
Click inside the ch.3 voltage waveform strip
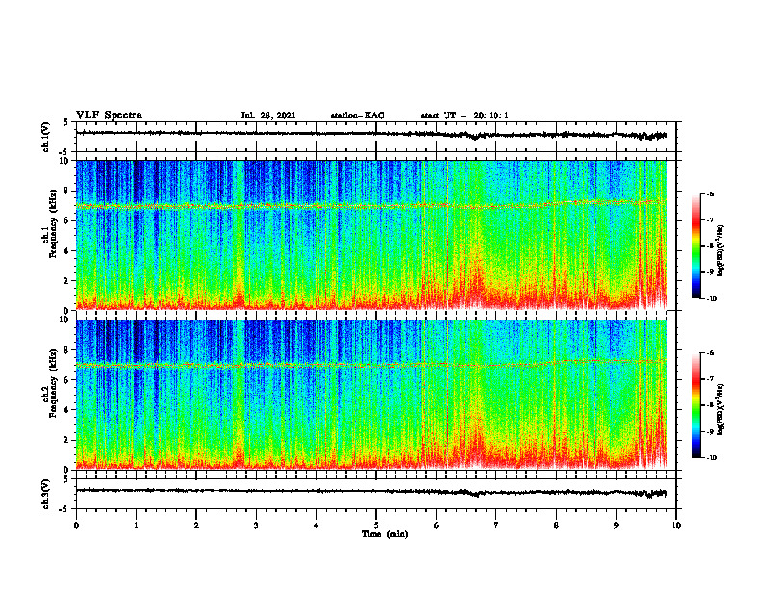[376, 494]
